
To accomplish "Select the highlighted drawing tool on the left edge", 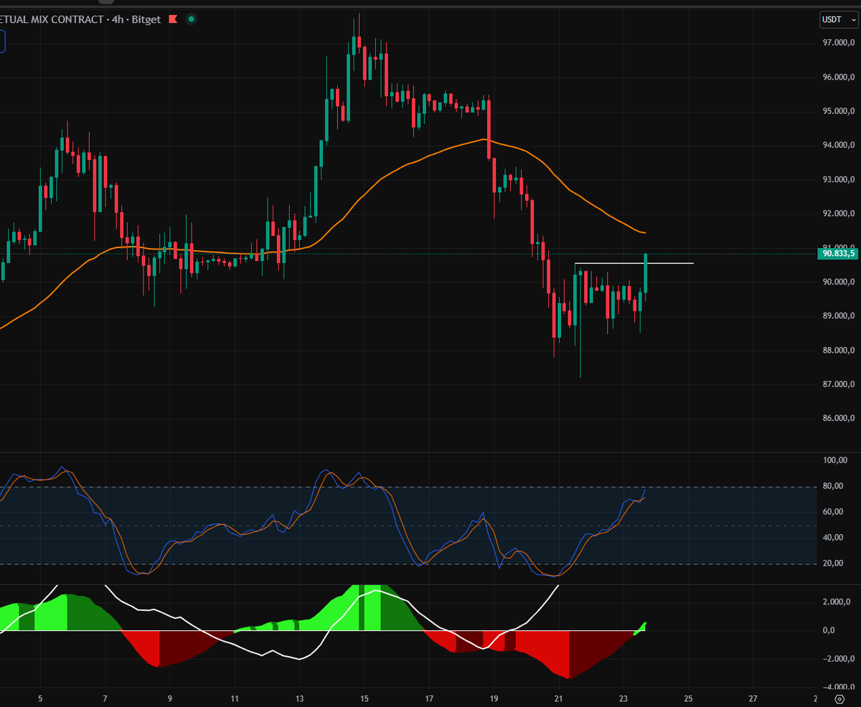I will click(x=2, y=42).
